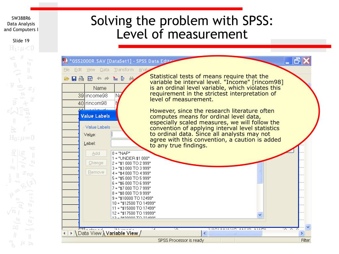This screenshot has height=254, width=339.
Task: Open the Dialog Recall toolbar icon
Action: click(x=90, y=79)
